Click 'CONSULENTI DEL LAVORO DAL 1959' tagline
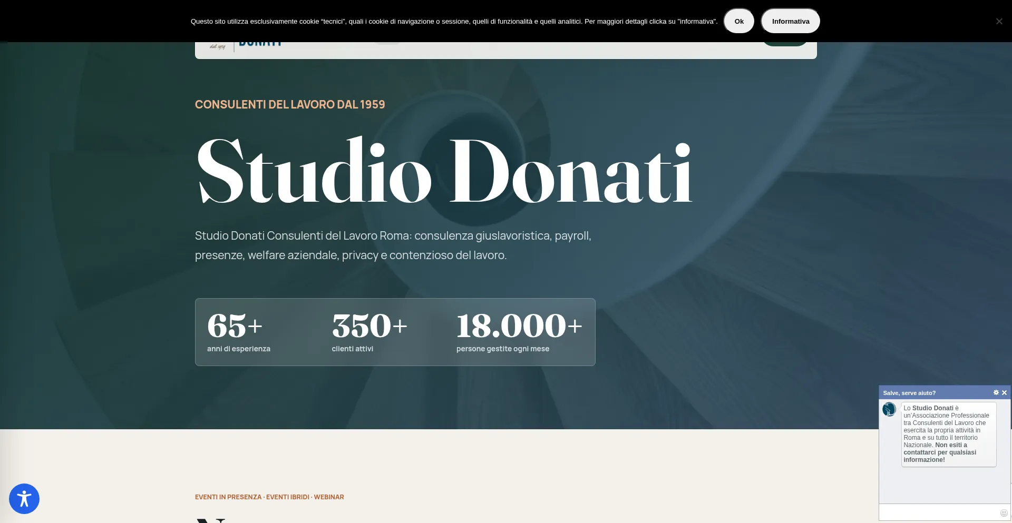 (x=290, y=104)
